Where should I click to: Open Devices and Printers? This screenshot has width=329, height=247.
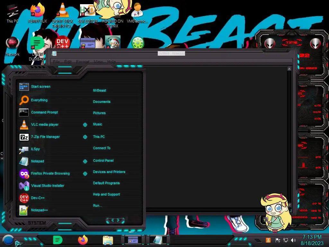[x=109, y=172]
